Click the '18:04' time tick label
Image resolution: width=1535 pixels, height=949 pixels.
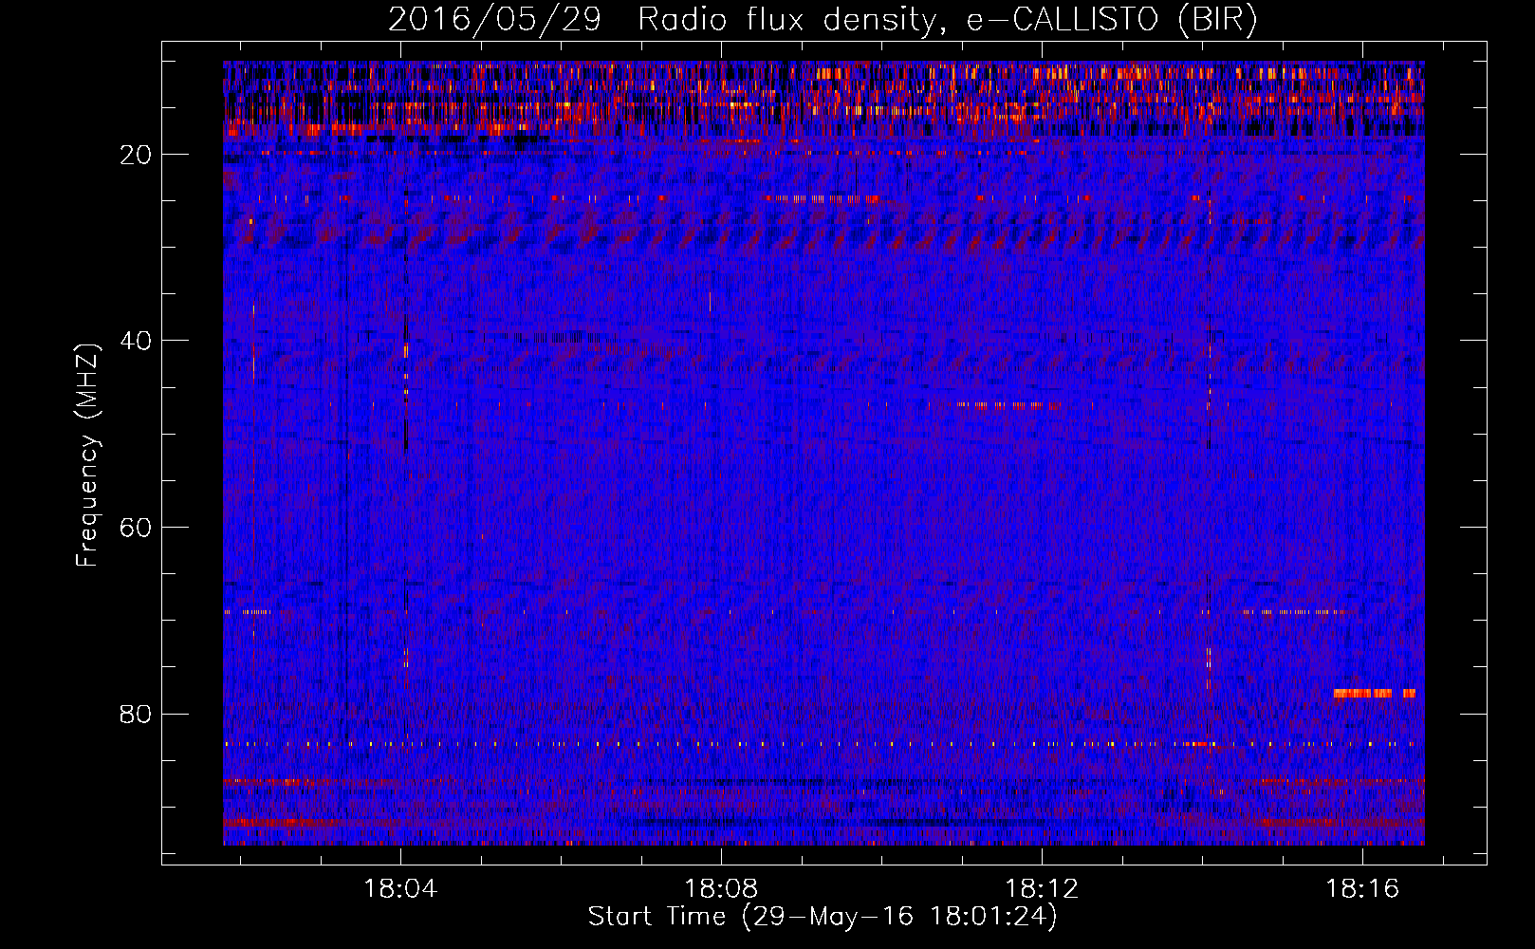[400, 889]
